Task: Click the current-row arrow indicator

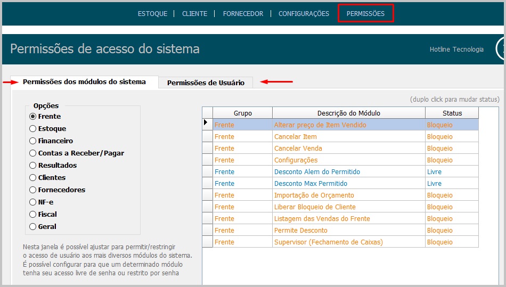Action: 206,122
